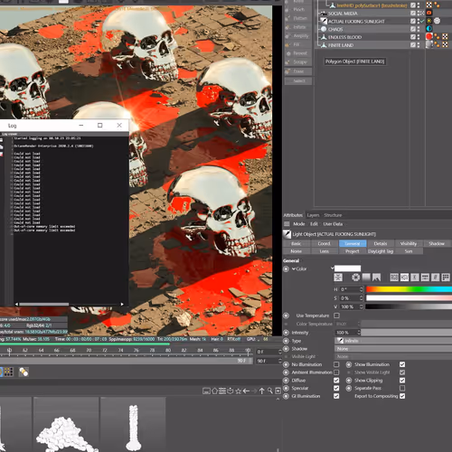Open the red material tag on ENDLESS BLOOD
This screenshot has width=452, height=452.
tap(429, 37)
